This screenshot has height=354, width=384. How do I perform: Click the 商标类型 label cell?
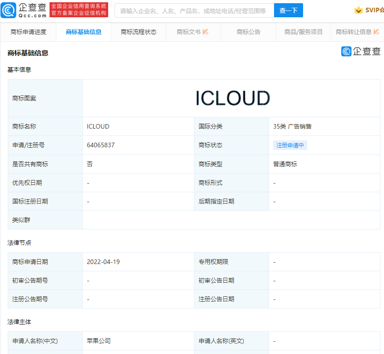click(x=231, y=164)
